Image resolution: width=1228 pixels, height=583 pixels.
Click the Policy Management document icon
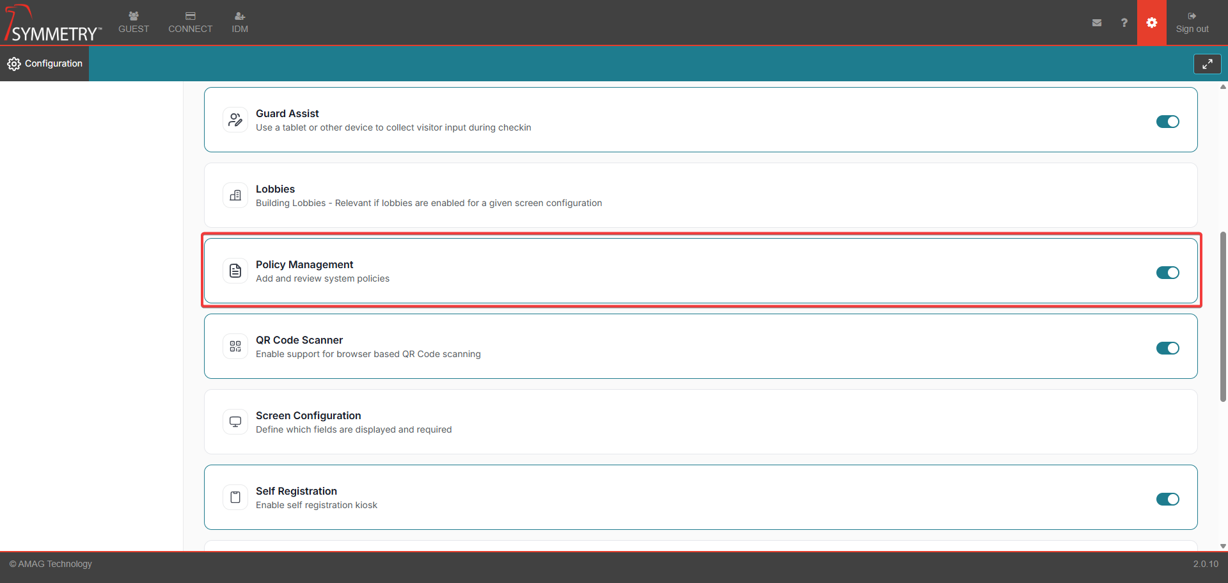(x=235, y=271)
